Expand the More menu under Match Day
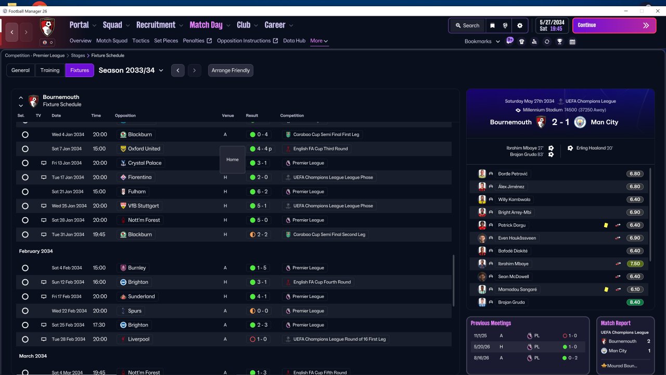 (x=319, y=41)
